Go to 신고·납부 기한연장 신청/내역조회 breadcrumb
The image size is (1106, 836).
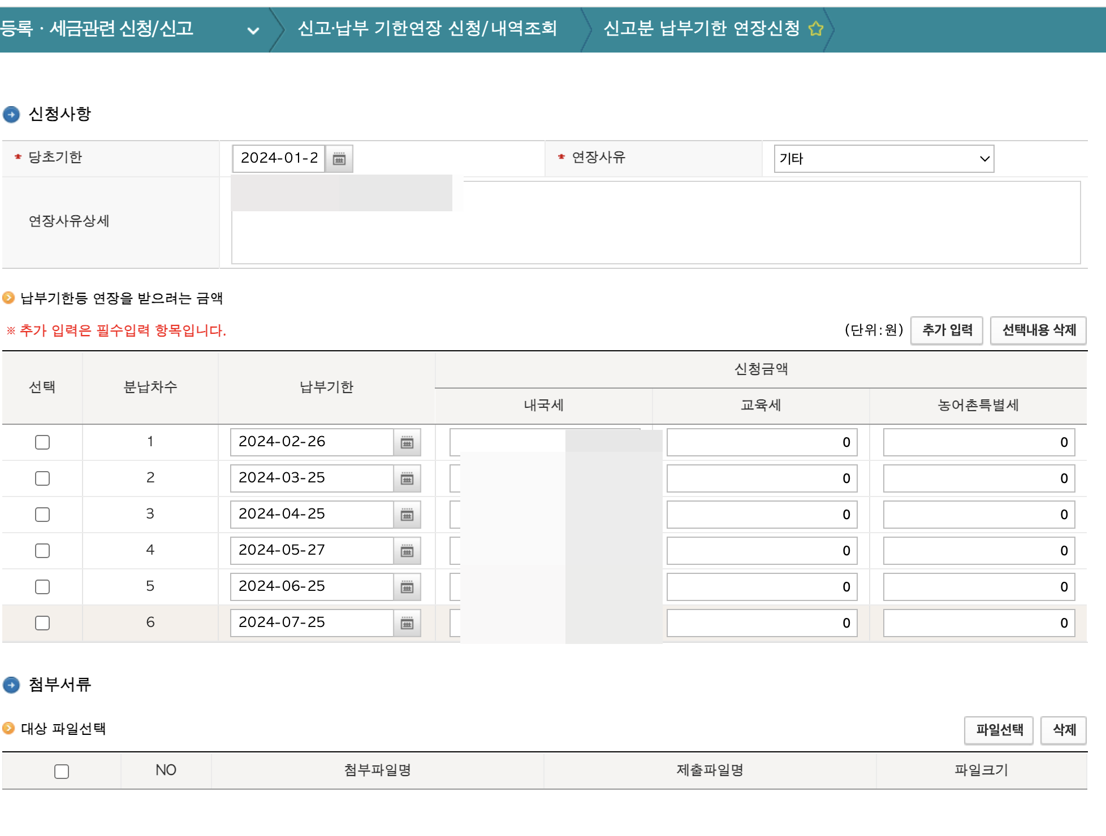pyautogui.click(x=427, y=28)
